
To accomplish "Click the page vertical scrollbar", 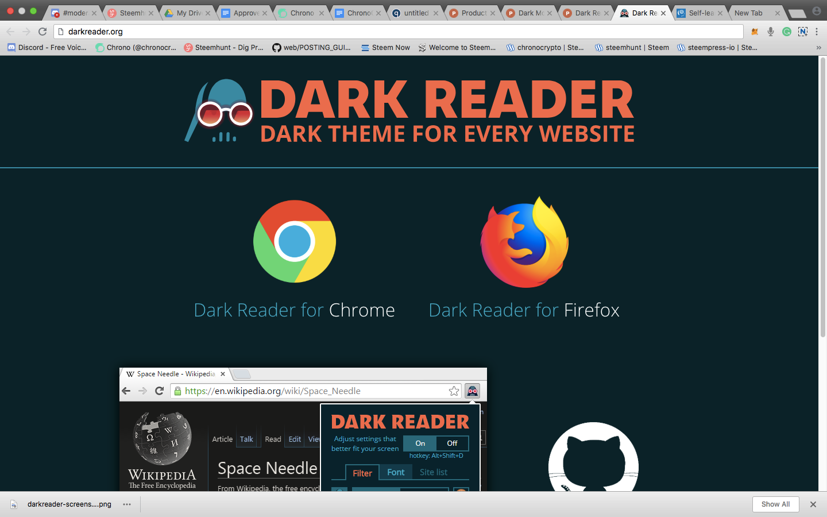I will pyautogui.click(x=822, y=197).
